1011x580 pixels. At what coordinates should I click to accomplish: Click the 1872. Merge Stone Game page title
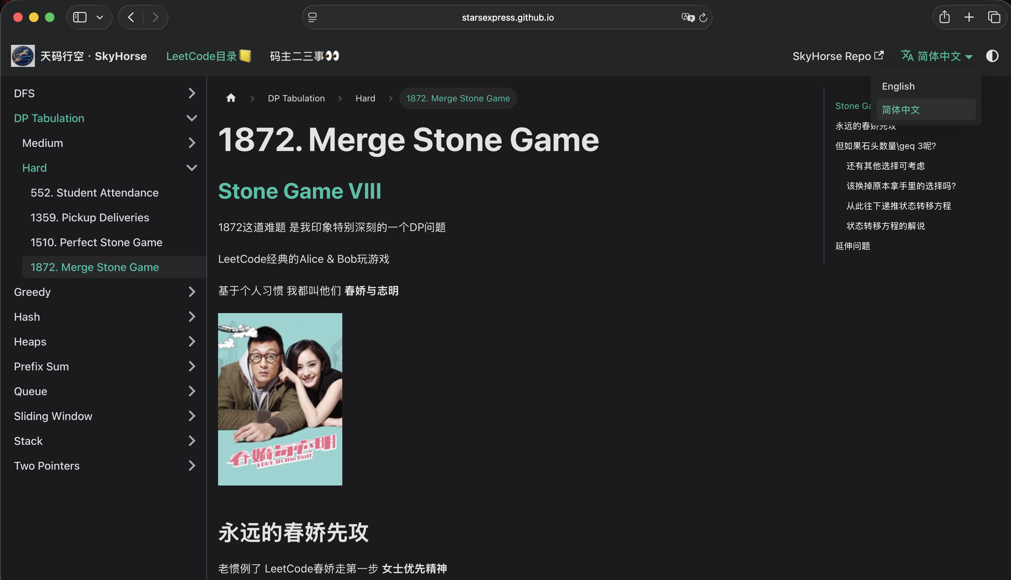pyautogui.click(x=409, y=140)
